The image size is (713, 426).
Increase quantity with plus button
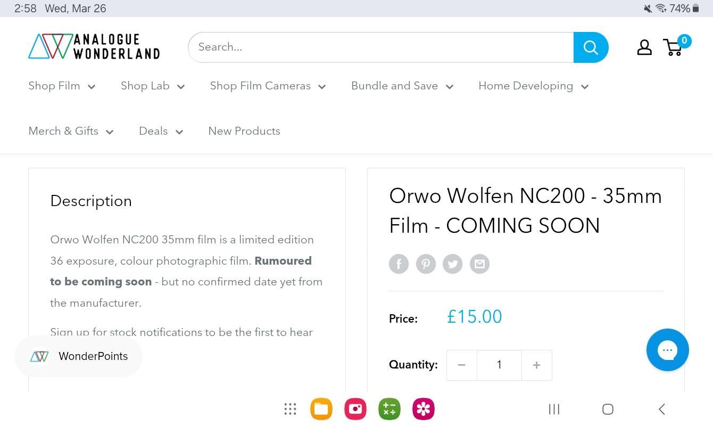(536, 365)
